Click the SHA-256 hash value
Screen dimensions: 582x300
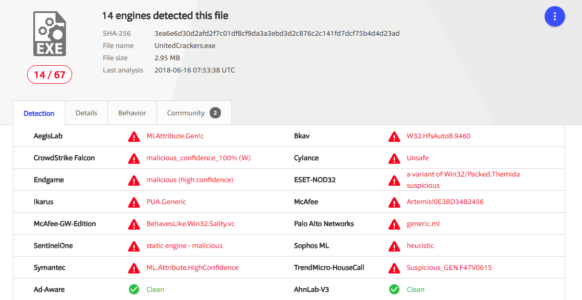277,33
